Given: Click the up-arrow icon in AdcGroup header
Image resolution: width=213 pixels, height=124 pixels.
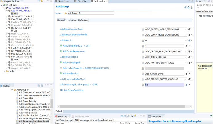Looking at the screenshot, I should click(x=188, y=7).
